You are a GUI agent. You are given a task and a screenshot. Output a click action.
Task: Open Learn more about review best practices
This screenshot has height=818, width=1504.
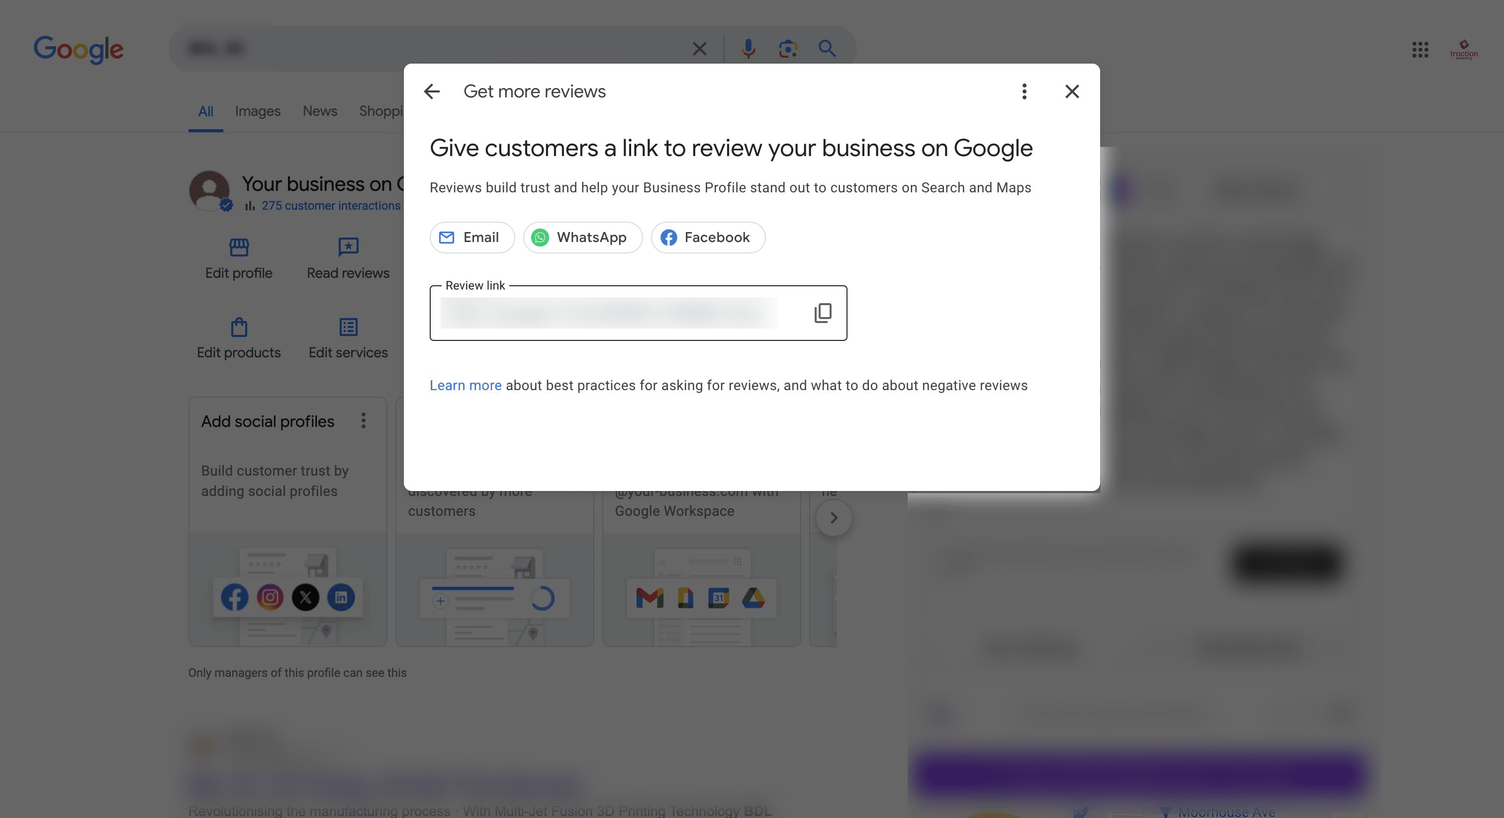[466, 385]
